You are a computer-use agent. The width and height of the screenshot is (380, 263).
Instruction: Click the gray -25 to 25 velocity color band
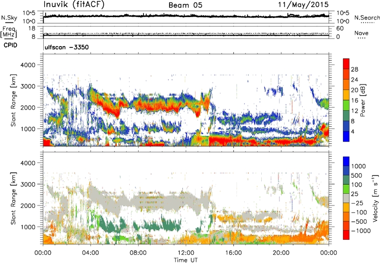click(346, 198)
